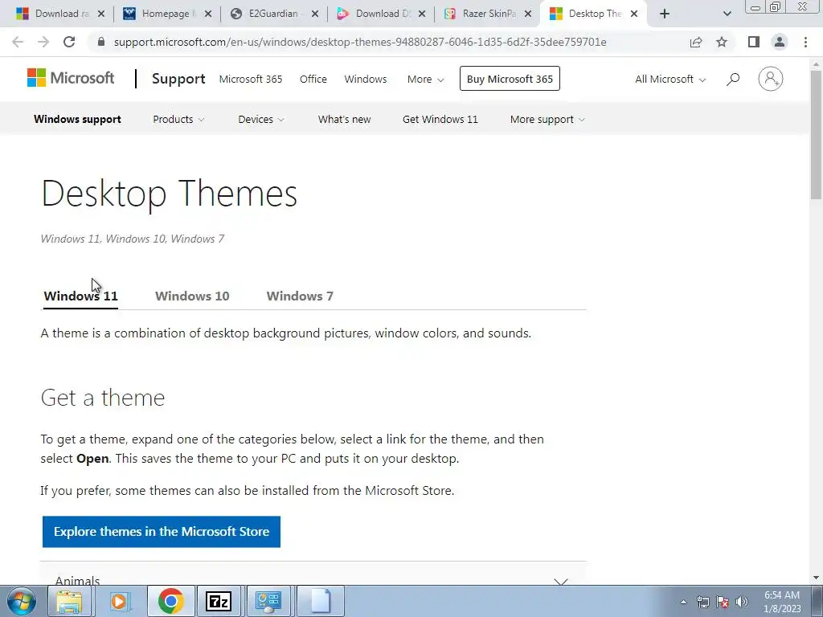Open the Chrome profile avatar
823x617 pixels.
(780, 42)
